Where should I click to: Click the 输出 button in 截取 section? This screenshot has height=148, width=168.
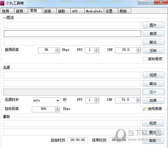click(153, 132)
